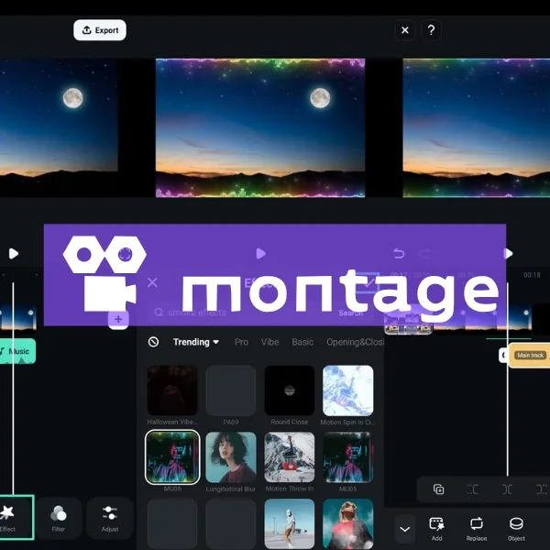Image resolution: width=550 pixels, height=550 pixels.
Task: Switch to the Vibe effects tab
Action: [x=269, y=342]
